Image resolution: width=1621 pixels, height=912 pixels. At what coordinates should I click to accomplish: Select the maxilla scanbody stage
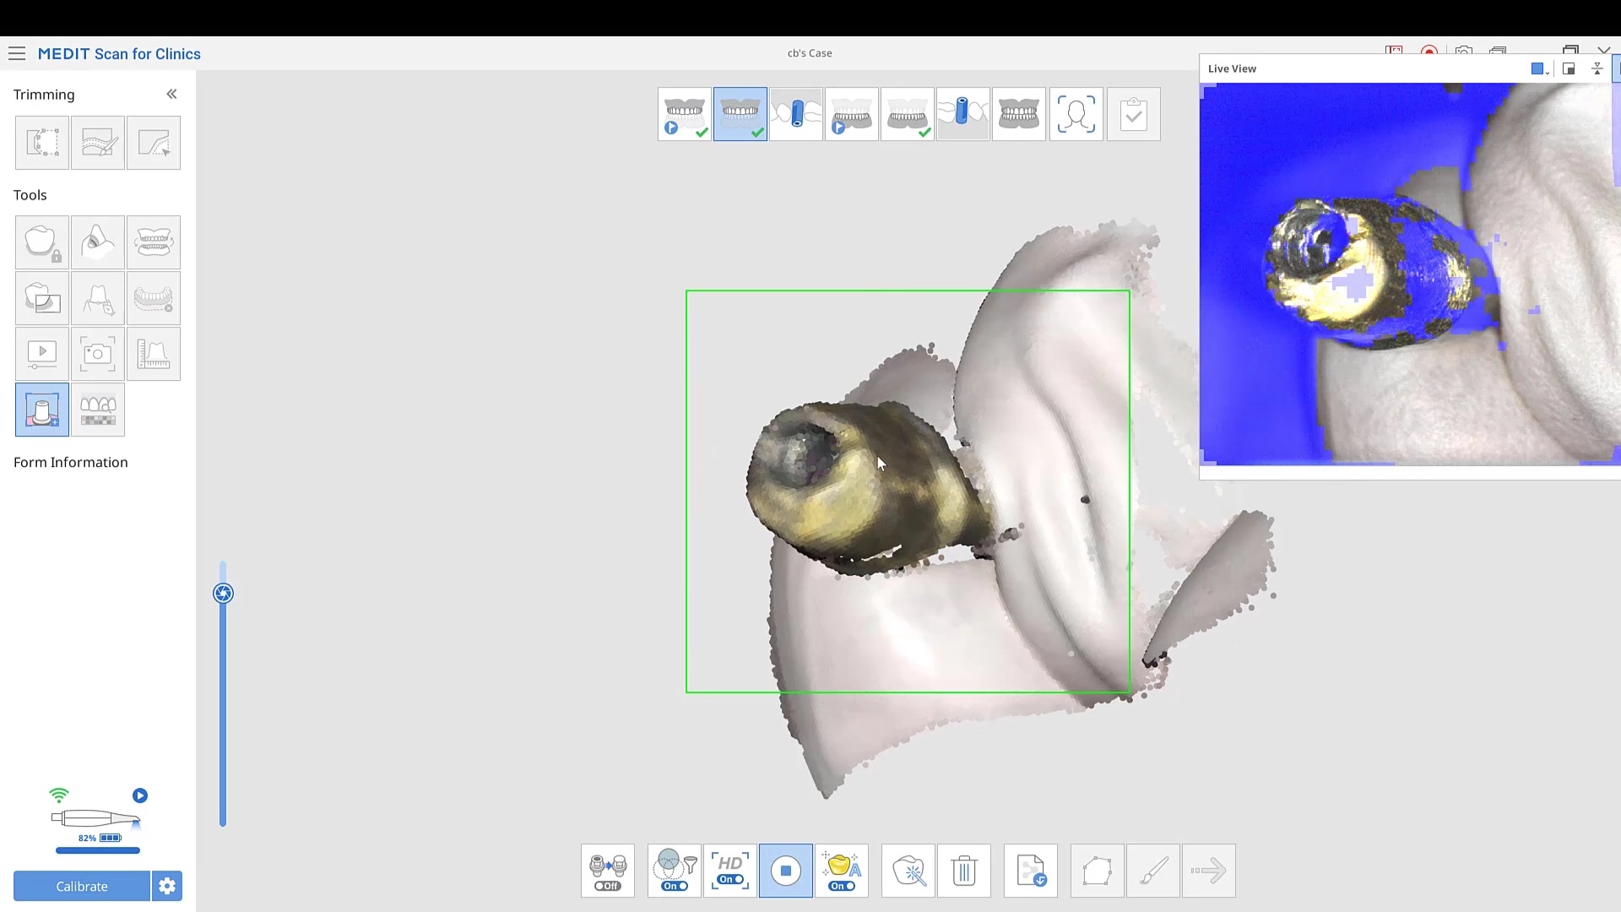(x=796, y=114)
